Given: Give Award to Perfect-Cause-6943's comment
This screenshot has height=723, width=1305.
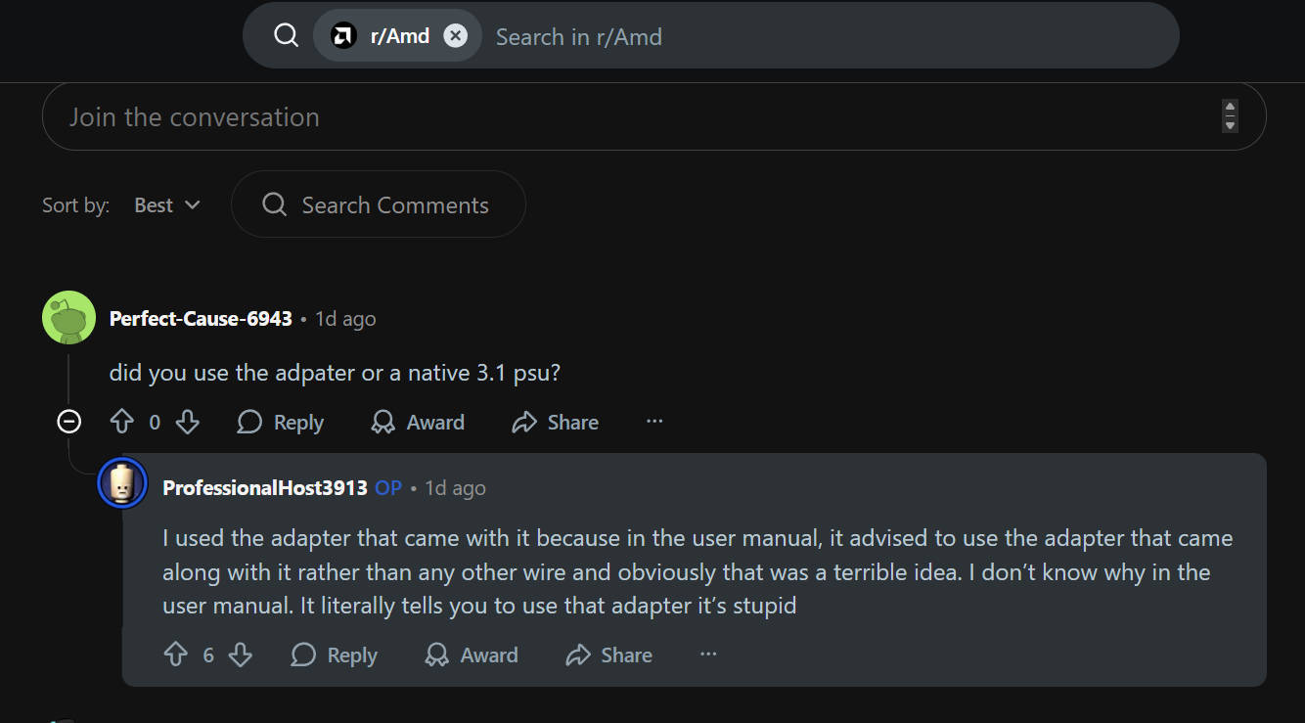Looking at the screenshot, I should pos(418,422).
